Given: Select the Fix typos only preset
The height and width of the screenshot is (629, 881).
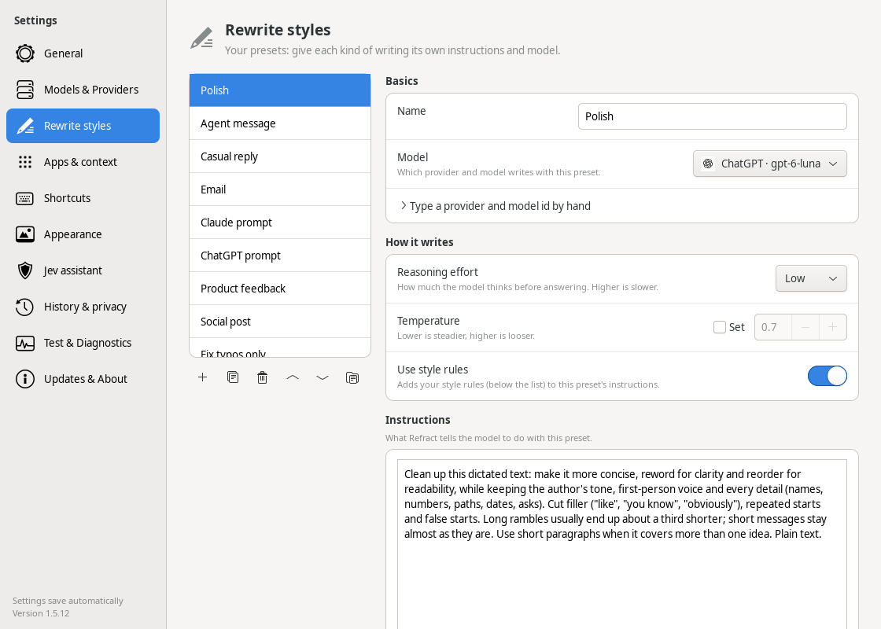Looking at the screenshot, I should (280, 348).
